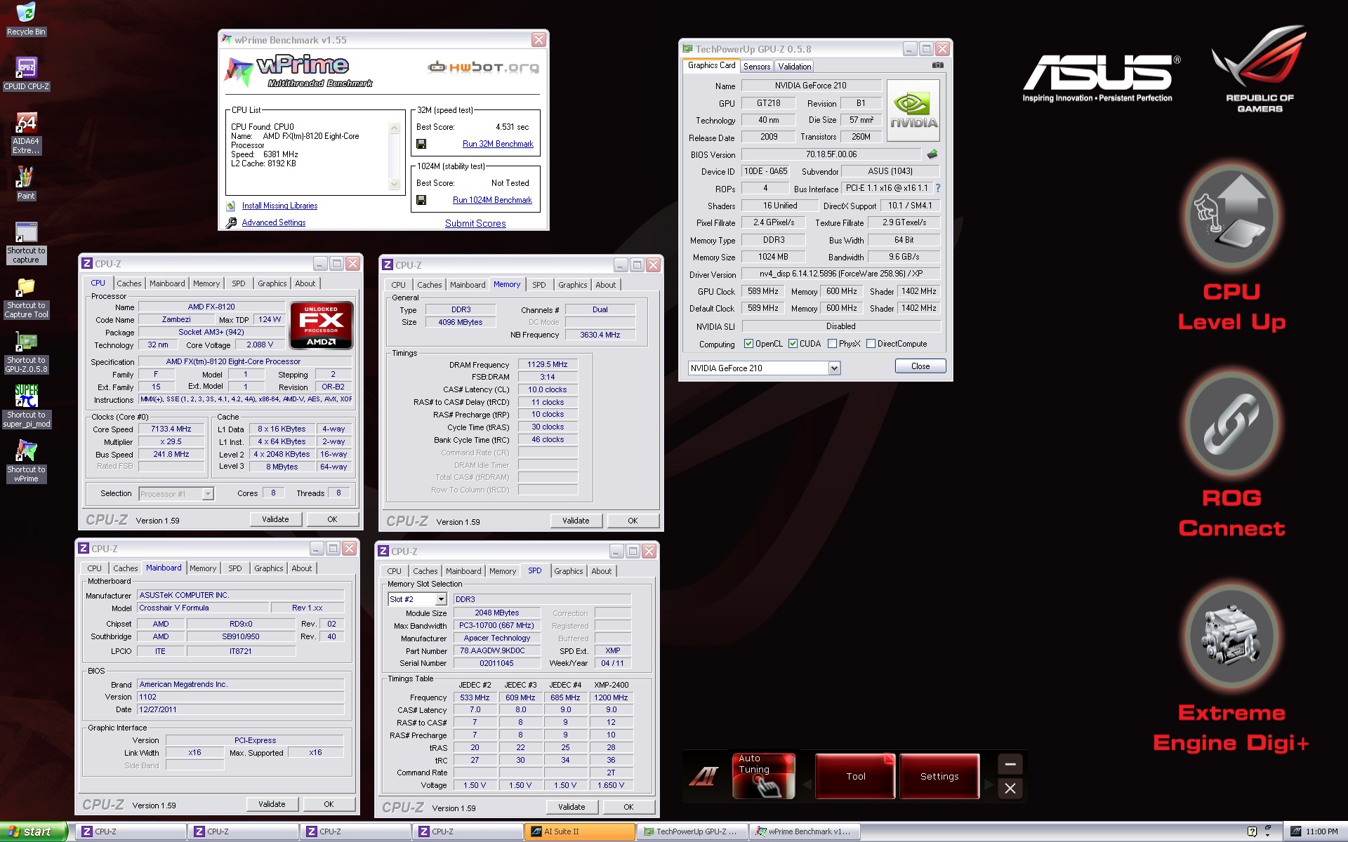Viewport: 1348px width, 842px height.
Task: Toggle the OpenCL checkbox
Action: 748,344
